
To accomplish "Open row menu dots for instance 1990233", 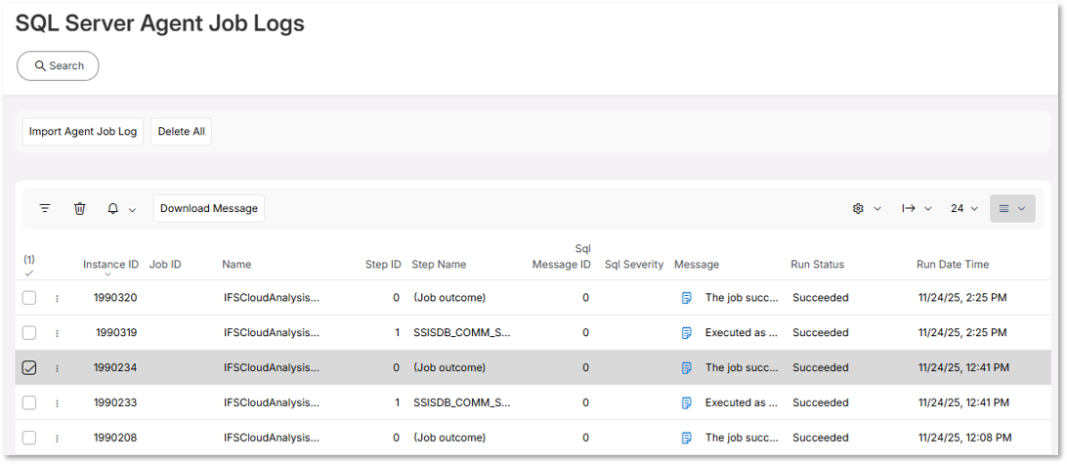I will pos(57,403).
